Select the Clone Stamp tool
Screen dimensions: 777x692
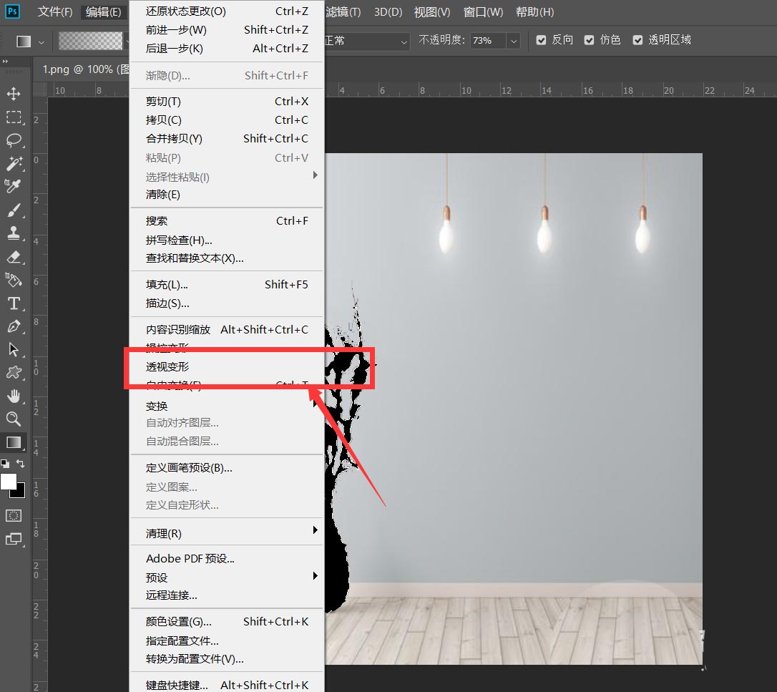(14, 233)
